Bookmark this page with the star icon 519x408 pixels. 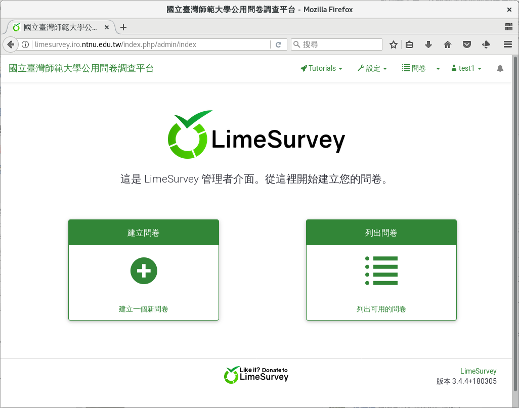click(x=393, y=44)
